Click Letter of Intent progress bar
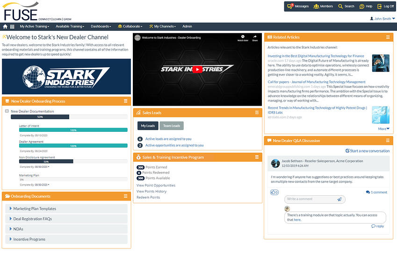 point(73,130)
